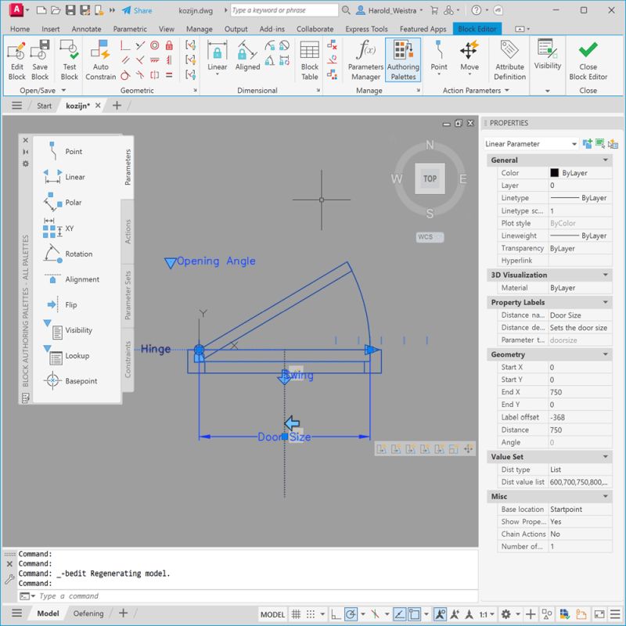Viewport: 626px width, 626px height.
Task: Toggle object snap tracking in status bar
Action: [399, 614]
